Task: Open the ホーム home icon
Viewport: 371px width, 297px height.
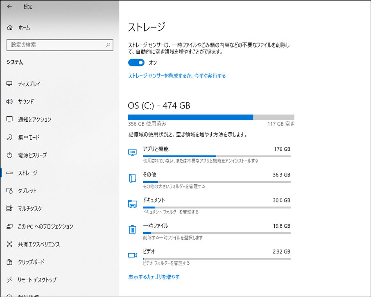Action: [10, 27]
